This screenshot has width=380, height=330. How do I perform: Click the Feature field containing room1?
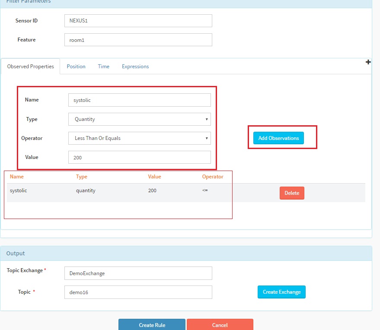point(138,40)
